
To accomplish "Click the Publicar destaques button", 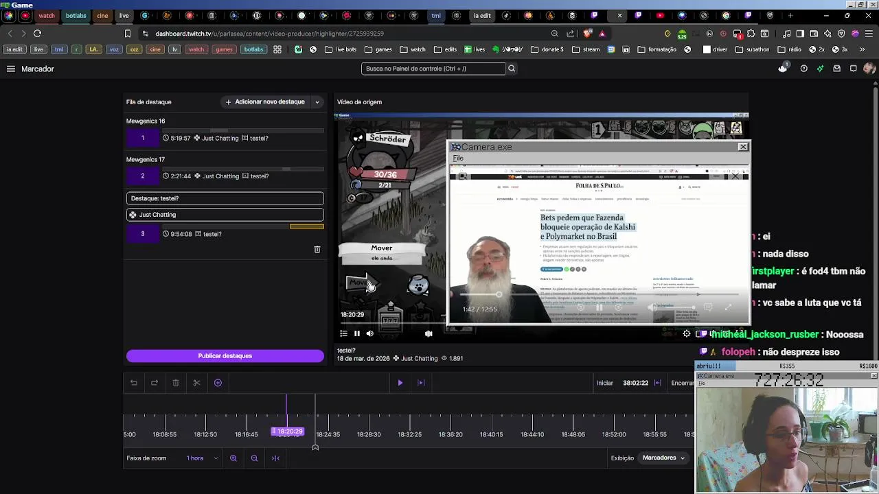I will (225, 356).
